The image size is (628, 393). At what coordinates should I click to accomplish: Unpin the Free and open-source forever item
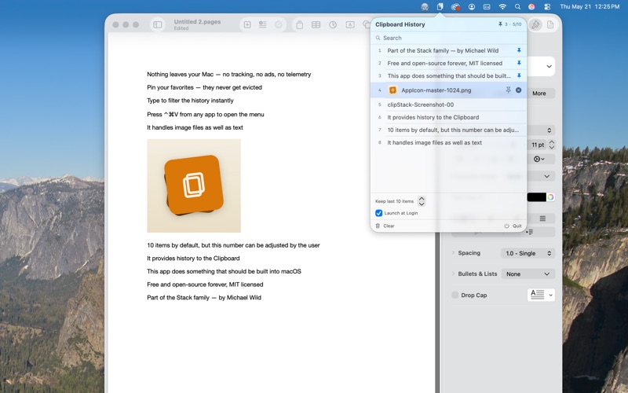pyautogui.click(x=519, y=63)
